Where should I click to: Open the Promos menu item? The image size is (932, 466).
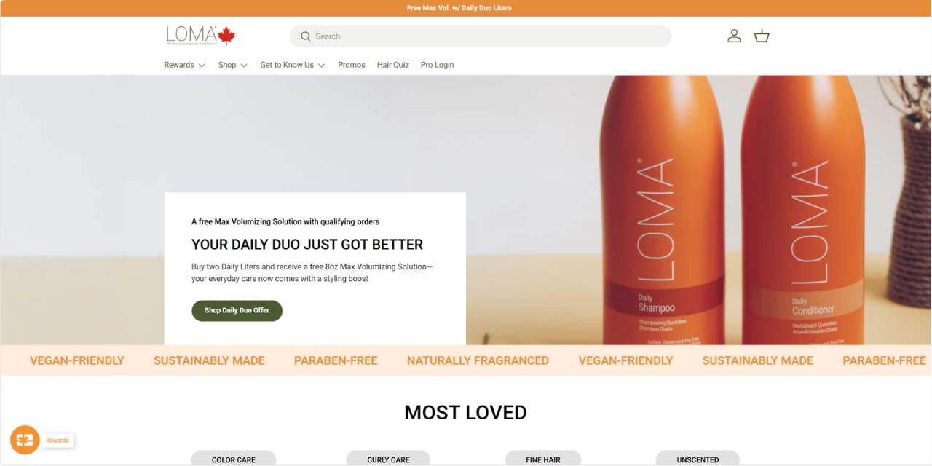pos(352,65)
